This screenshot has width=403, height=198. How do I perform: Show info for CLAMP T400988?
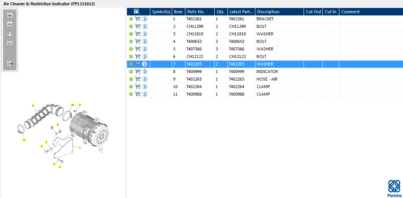145,94
